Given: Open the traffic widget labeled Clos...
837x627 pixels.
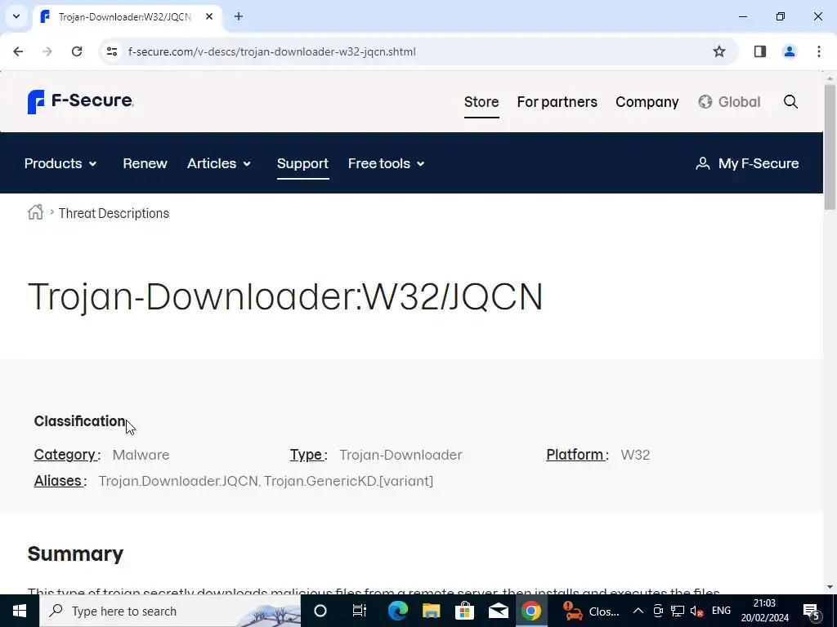Looking at the screenshot, I should (x=590, y=611).
